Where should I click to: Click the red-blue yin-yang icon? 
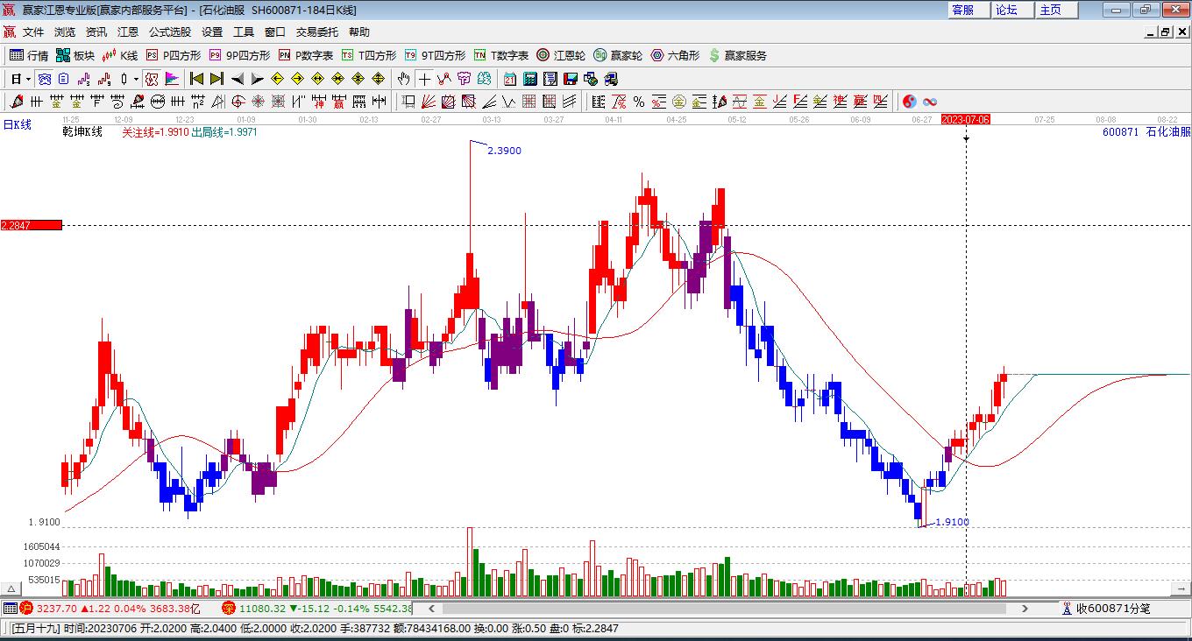tap(910, 102)
